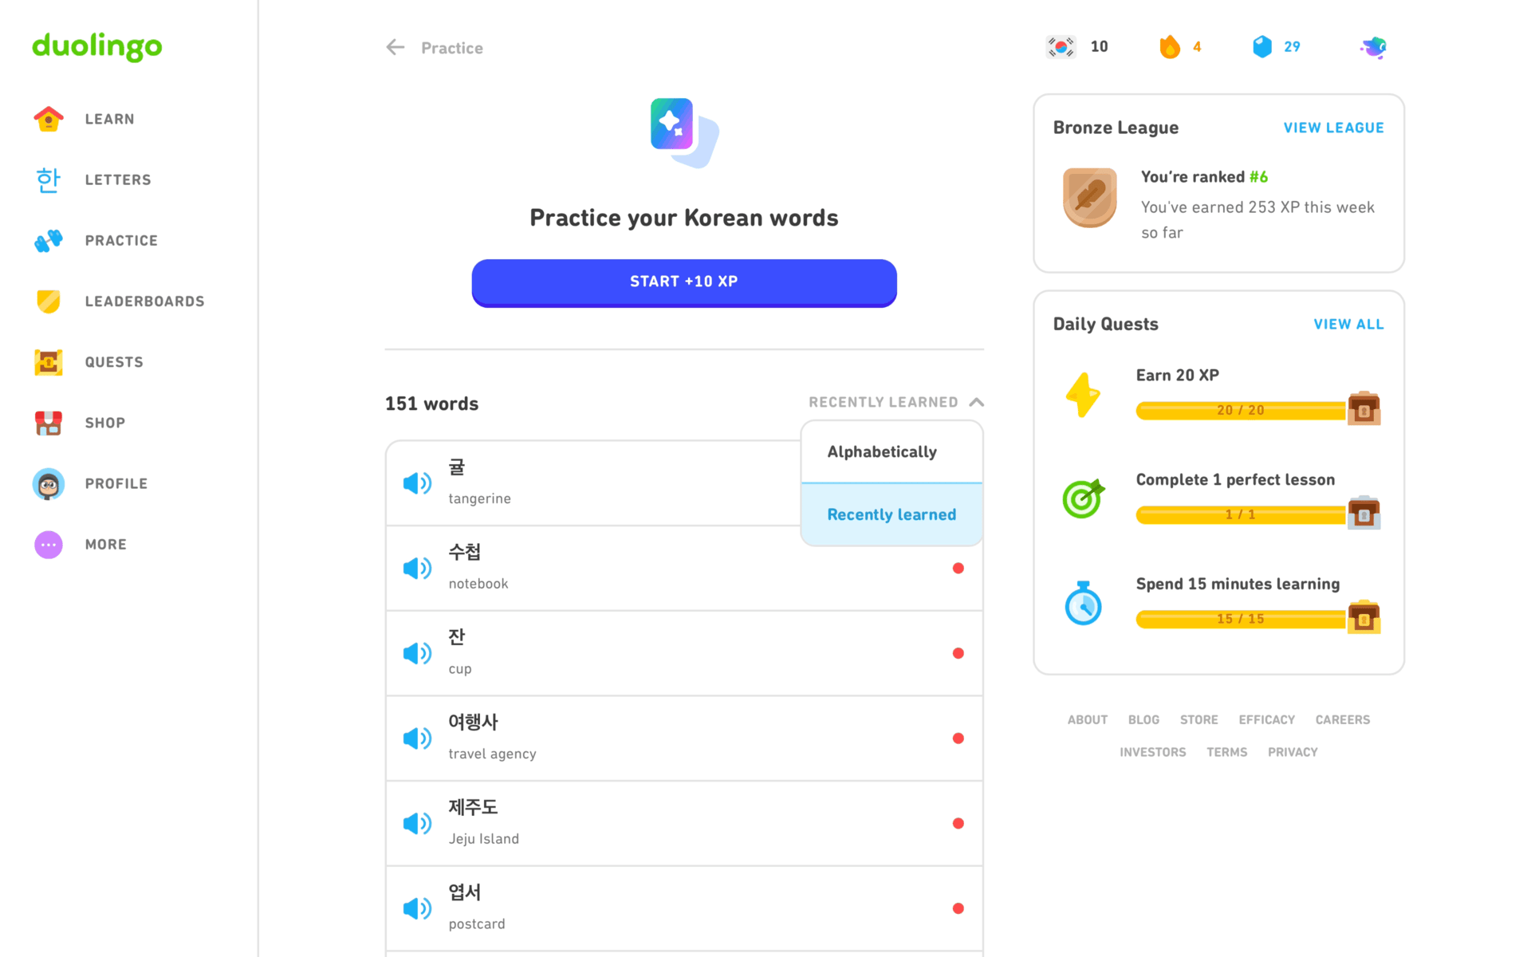Play audio for Jeju Island word
This screenshot has height=957, width=1531.
[417, 823]
